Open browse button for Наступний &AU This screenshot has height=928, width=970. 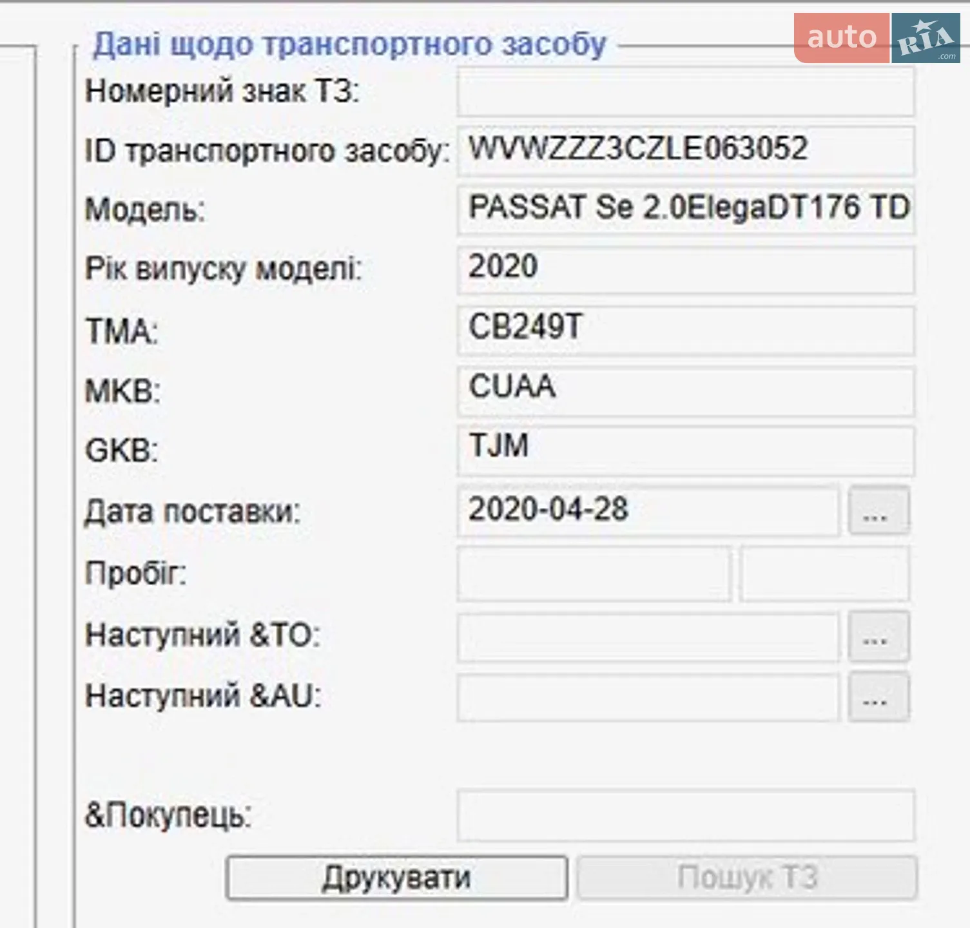tap(878, 697)
